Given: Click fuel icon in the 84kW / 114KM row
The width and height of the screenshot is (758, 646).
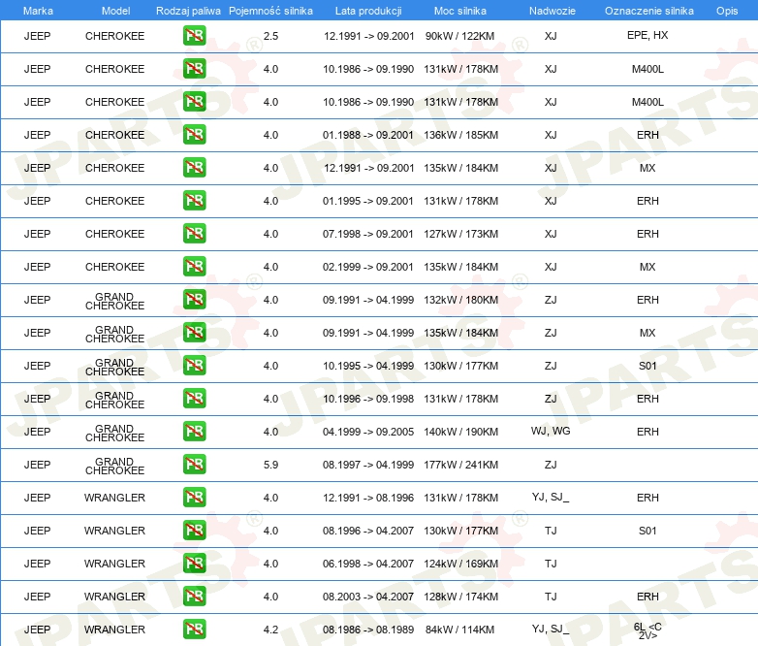Looking at the screenshot, I should pos(194,630).
